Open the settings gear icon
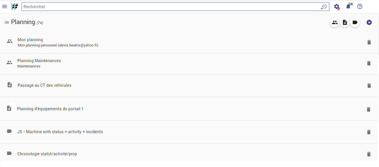This screenshot has width=379, height=167. (337, 7)
